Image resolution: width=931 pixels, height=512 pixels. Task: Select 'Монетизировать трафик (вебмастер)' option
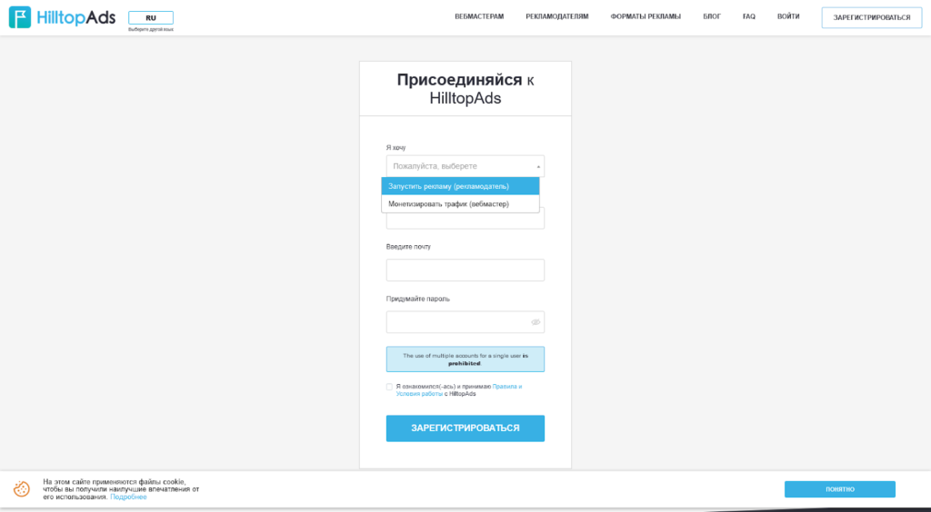pos(460,204)
